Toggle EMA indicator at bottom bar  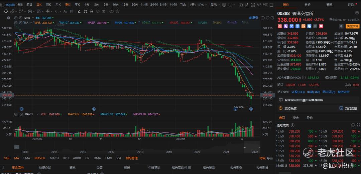(26, 158)
